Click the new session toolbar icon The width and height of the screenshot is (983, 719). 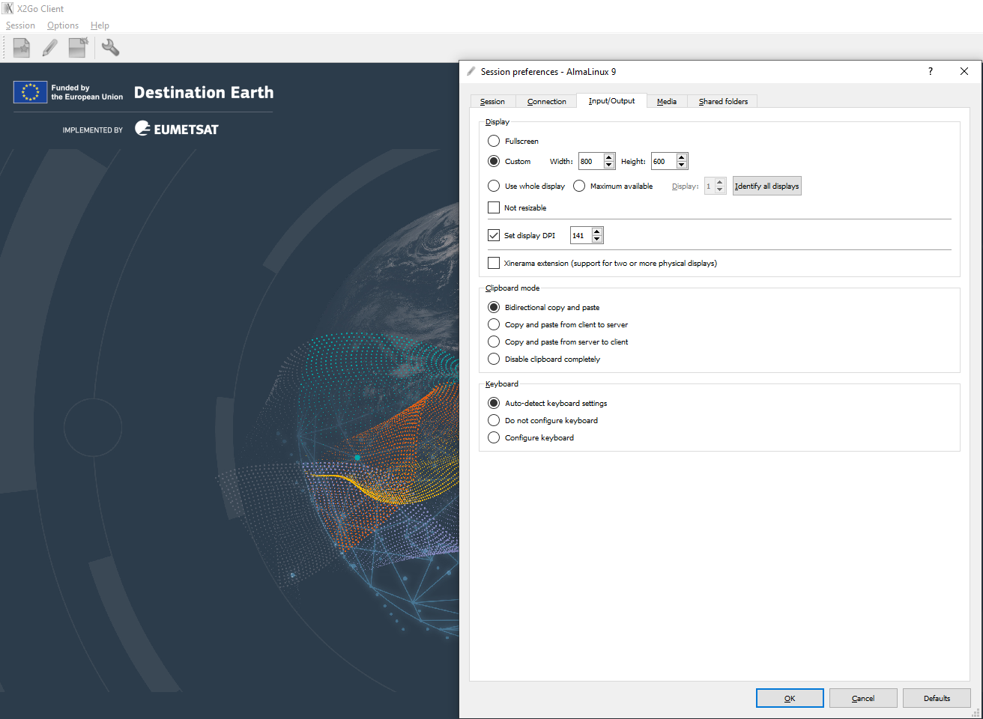22,48
